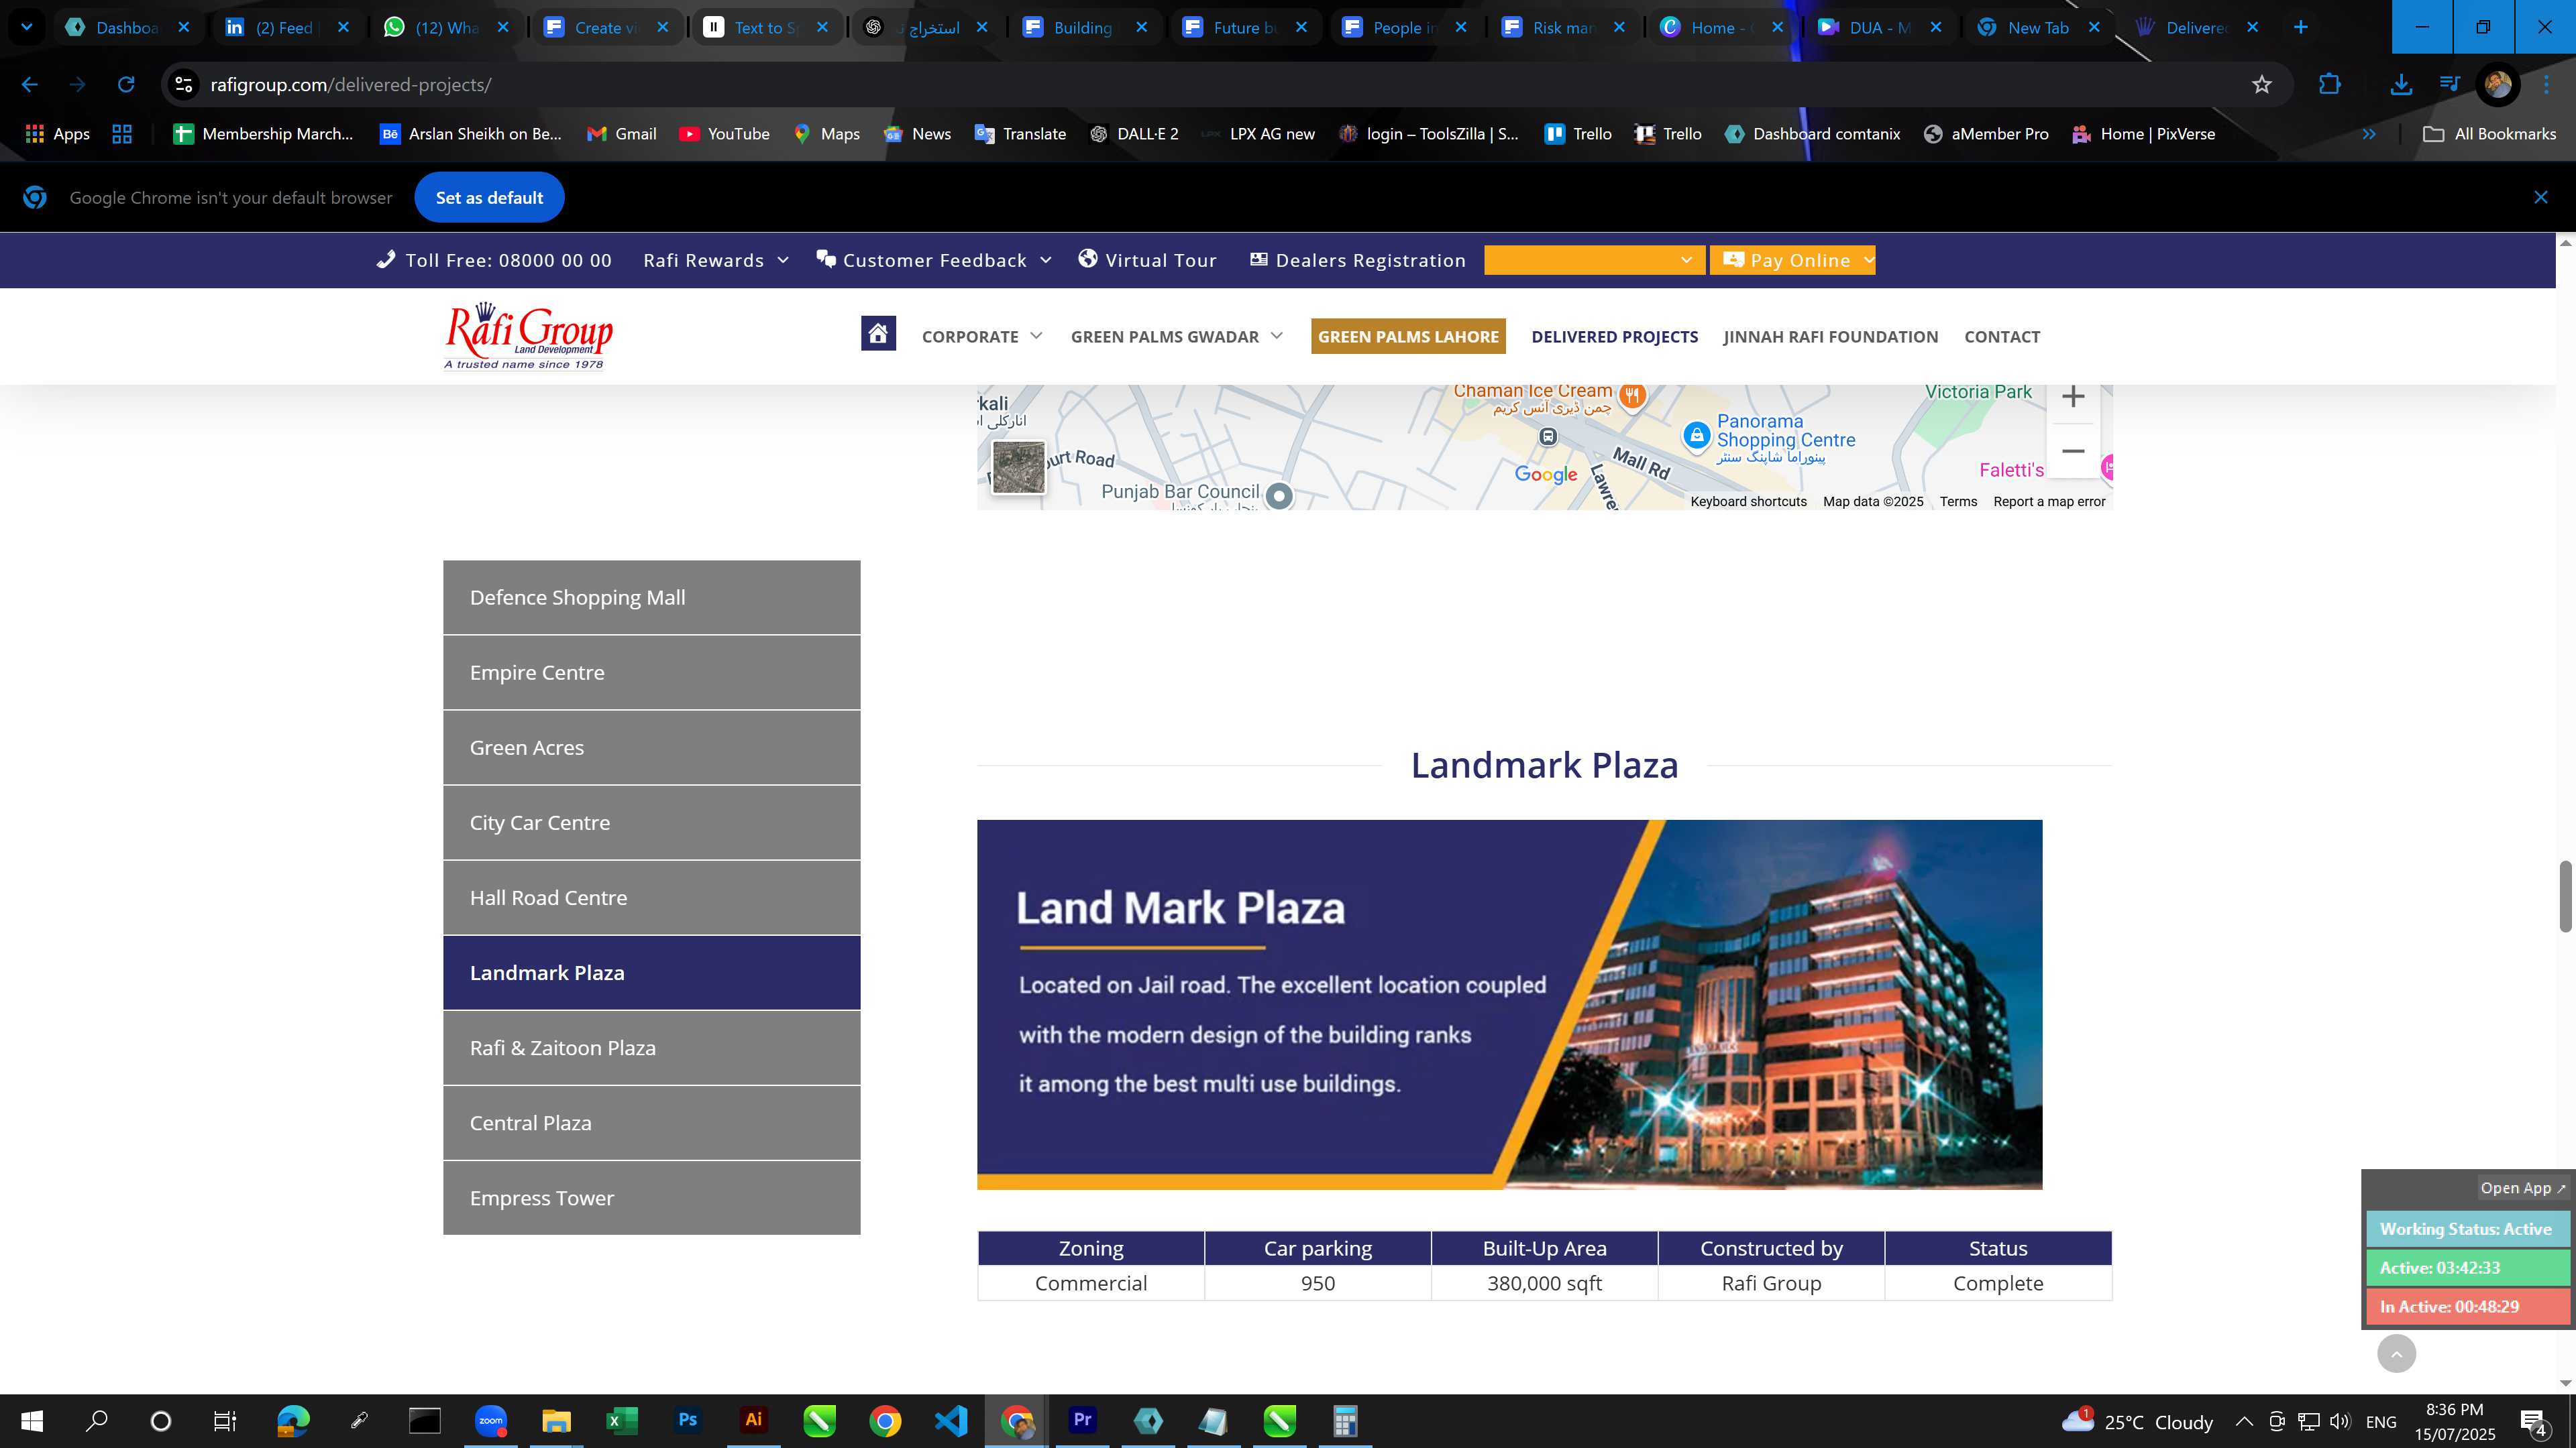Select Empress Tower project tab
This screenshot has height=1448, width=2576.
pyautogui.click(x=651, y=1197)
